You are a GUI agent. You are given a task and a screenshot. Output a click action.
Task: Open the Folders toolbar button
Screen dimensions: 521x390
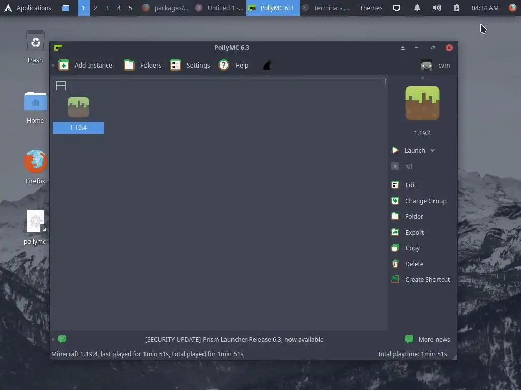point(142,65)
